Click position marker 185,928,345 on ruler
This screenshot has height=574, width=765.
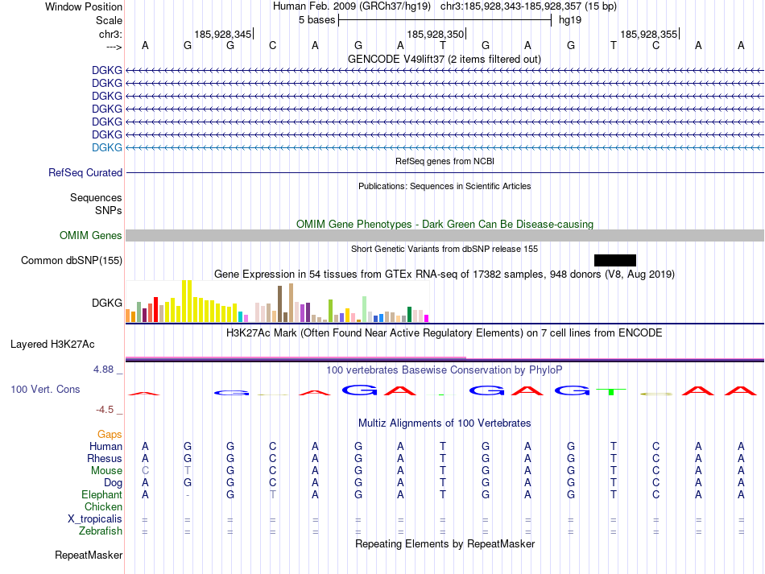pos(223,34)
